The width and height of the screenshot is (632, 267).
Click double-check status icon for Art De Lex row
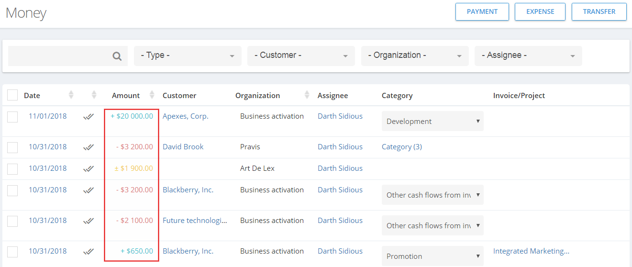(89, 168)
